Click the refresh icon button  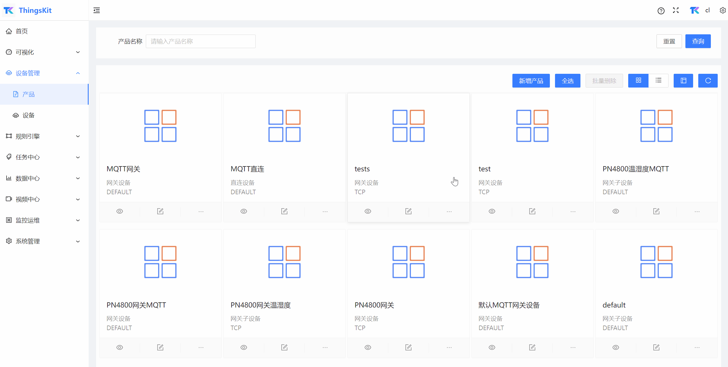pos(708,81)
